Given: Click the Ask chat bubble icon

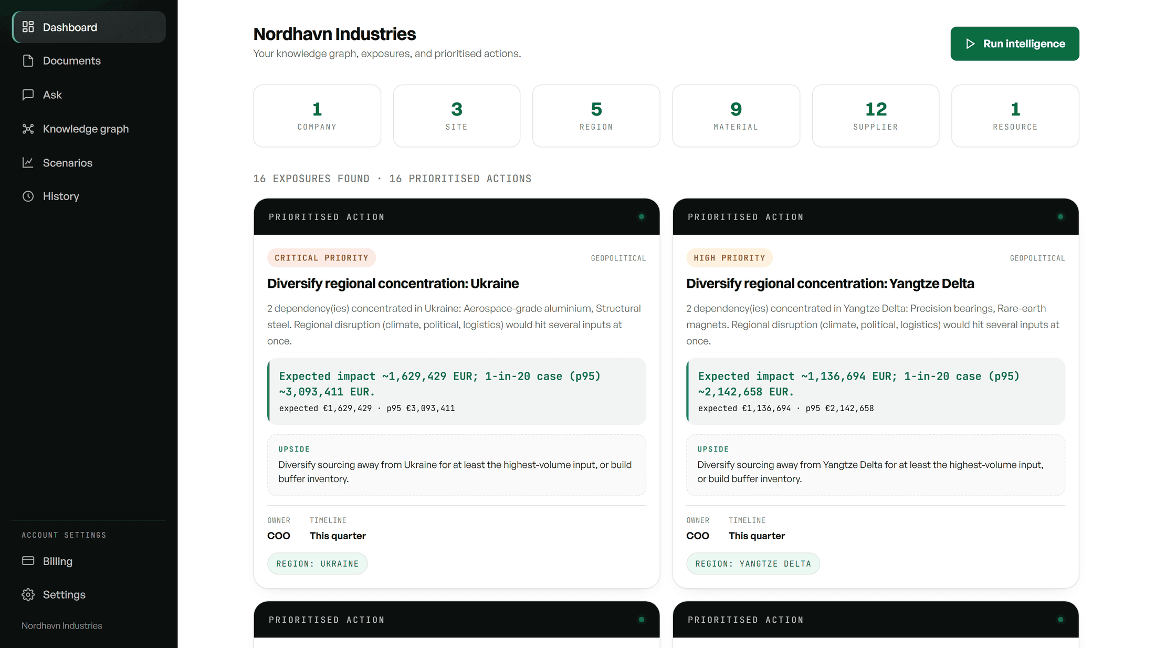Looking at the screenshot, I should coord(28,95).
